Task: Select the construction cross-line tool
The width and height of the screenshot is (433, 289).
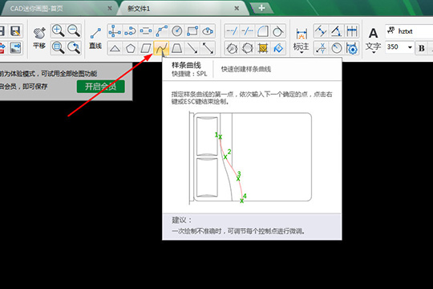Action: (115, 31)
